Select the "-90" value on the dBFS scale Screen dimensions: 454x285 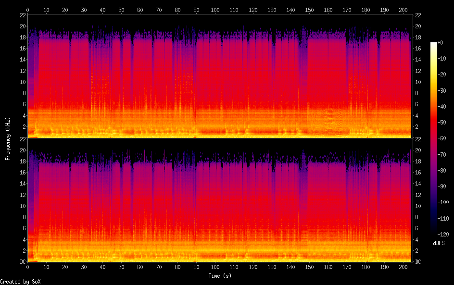point(441,186)
